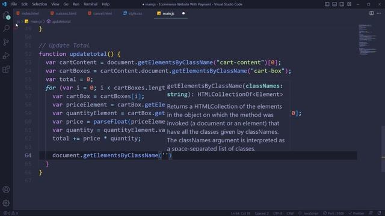Click the VS Code logo icon
385x216 pixels.
point(4,4)
